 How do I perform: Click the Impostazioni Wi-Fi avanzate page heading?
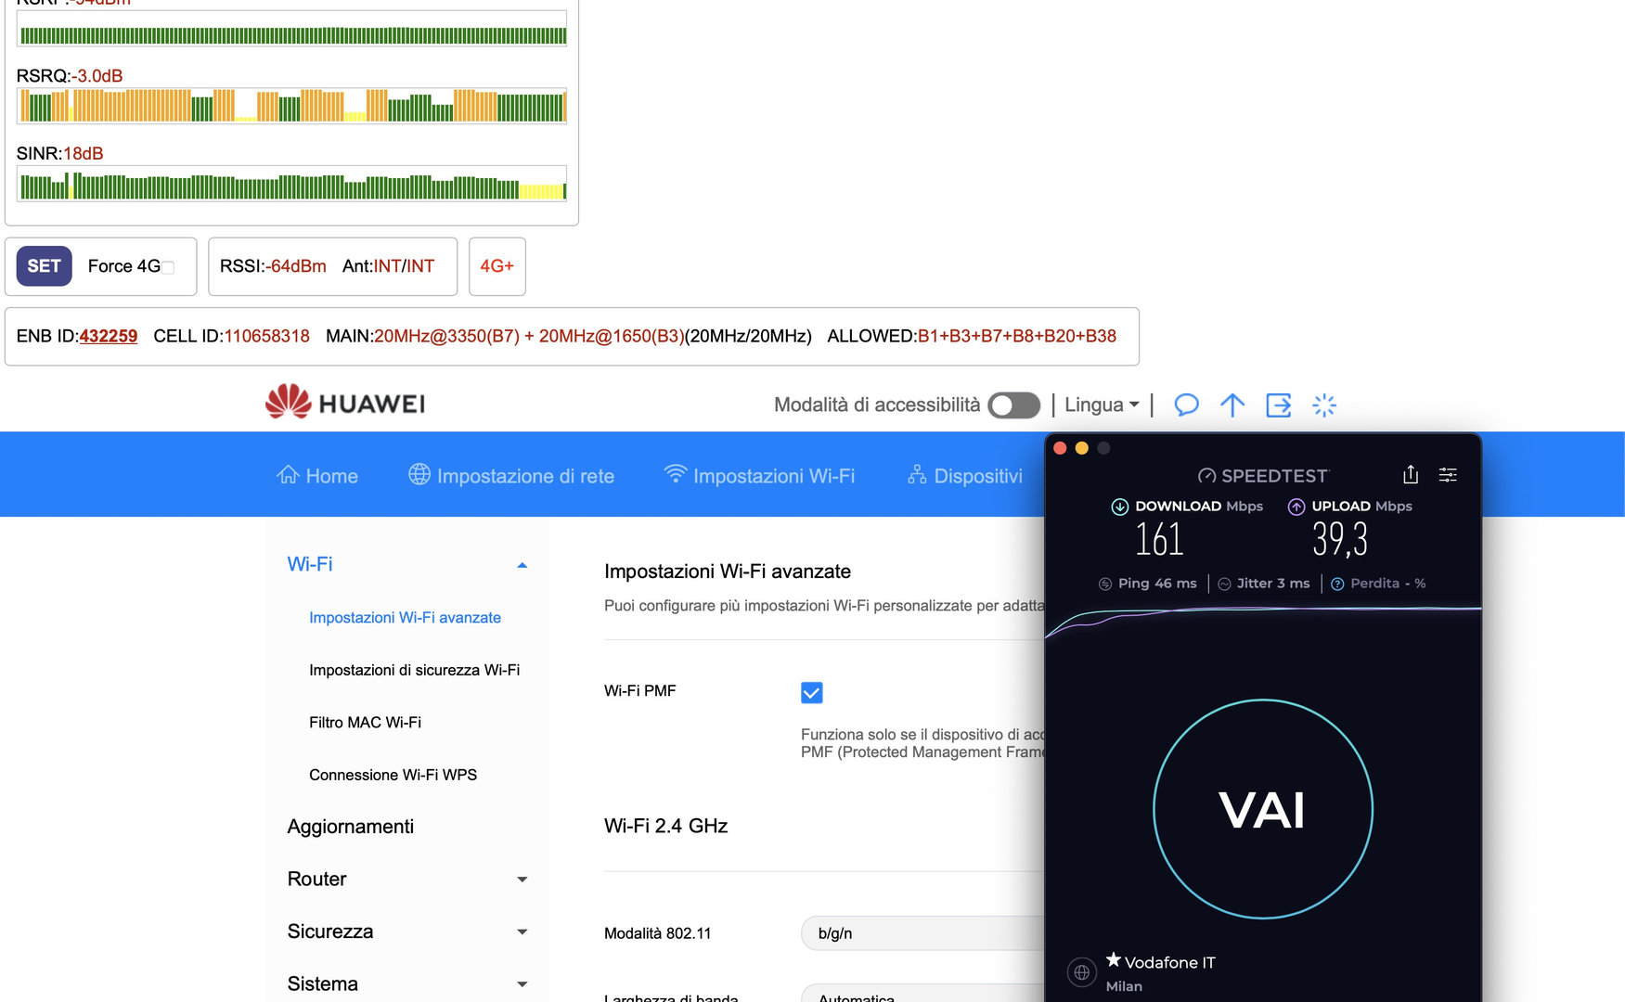pos(728,572)
